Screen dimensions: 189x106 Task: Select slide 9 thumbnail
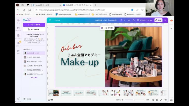click(153, 93)
